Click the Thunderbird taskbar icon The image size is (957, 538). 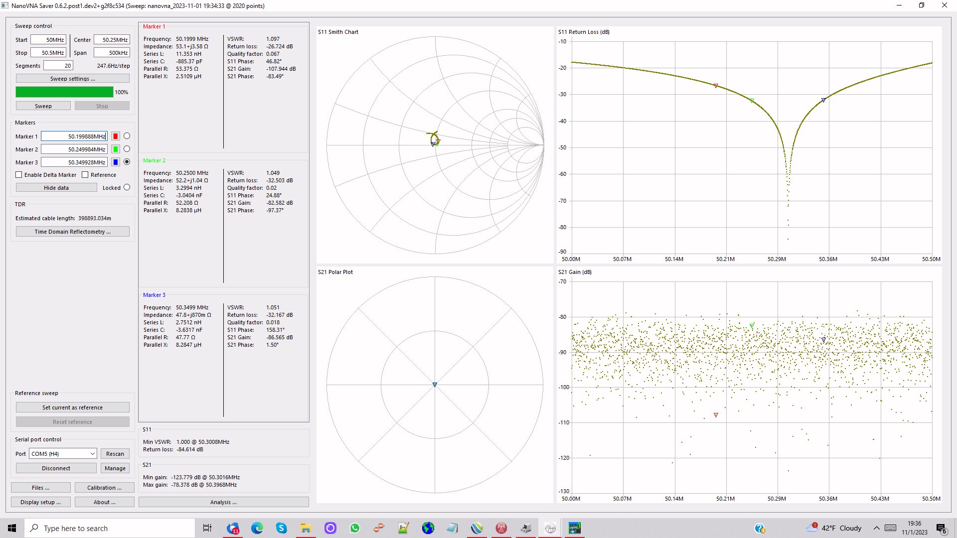(233, 528)
